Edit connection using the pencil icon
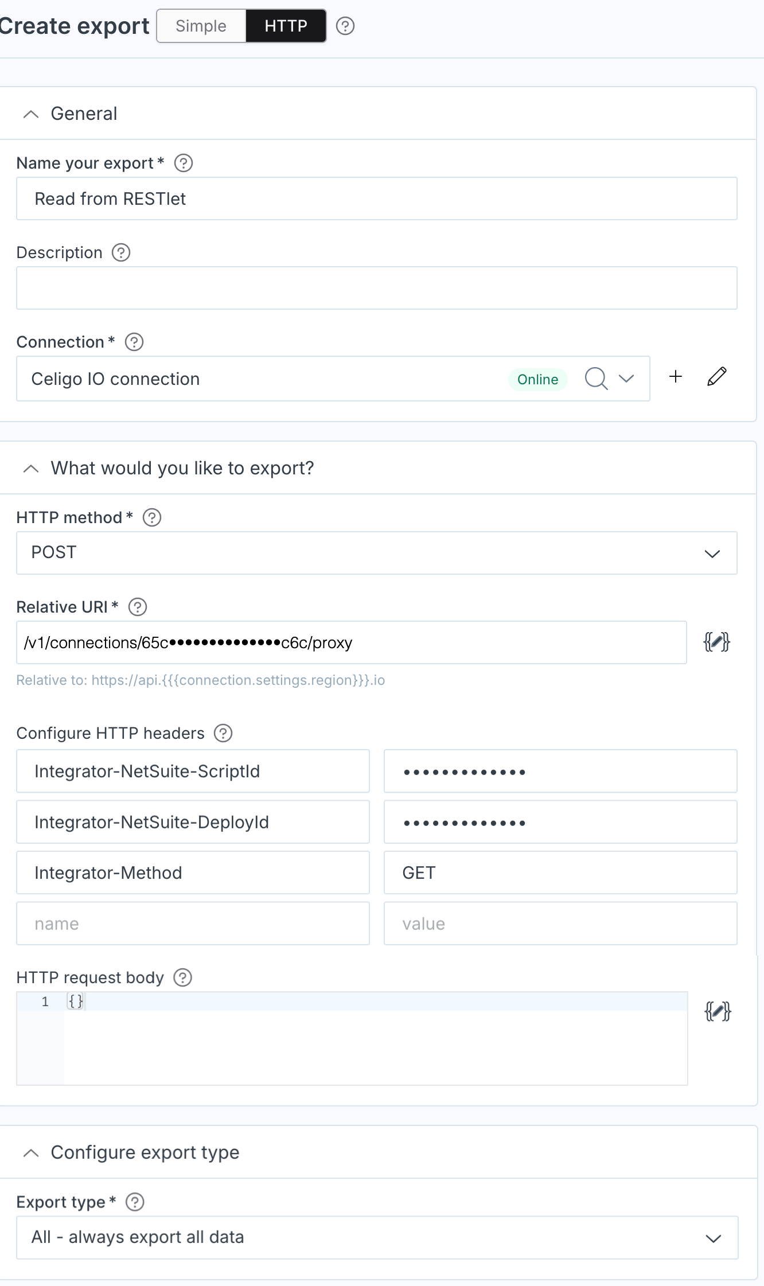764x1286 pixels. pyautogui.click(x=717, y=376)
